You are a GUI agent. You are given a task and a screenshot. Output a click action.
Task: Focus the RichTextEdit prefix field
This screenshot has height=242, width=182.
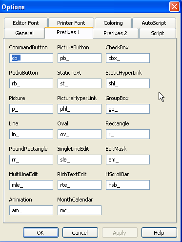80,185
